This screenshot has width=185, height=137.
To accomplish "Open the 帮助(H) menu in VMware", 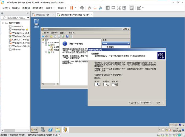I will click(62, 8).
